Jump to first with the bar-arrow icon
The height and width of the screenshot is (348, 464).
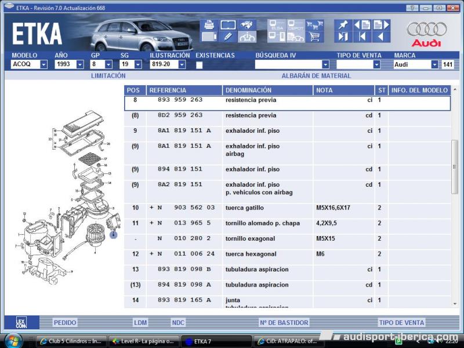click(x=362, y=37)
